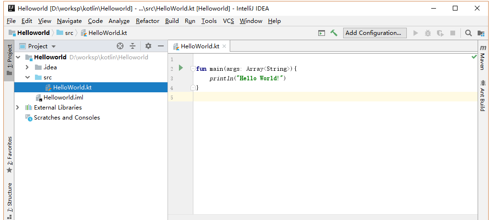Screen dimensions: 492x220
Task: Click "Hello World!" string in code
Action: click(261, 78)
